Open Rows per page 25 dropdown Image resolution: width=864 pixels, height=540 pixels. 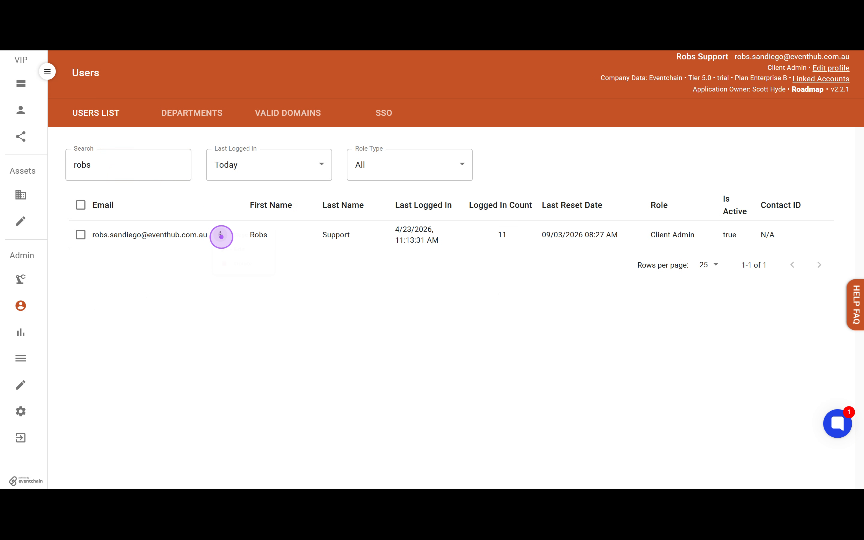pos(709,265)
